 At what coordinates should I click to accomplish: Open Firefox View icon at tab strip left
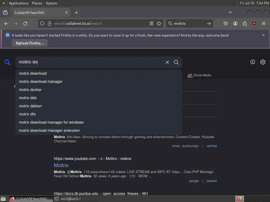point(5,13)
